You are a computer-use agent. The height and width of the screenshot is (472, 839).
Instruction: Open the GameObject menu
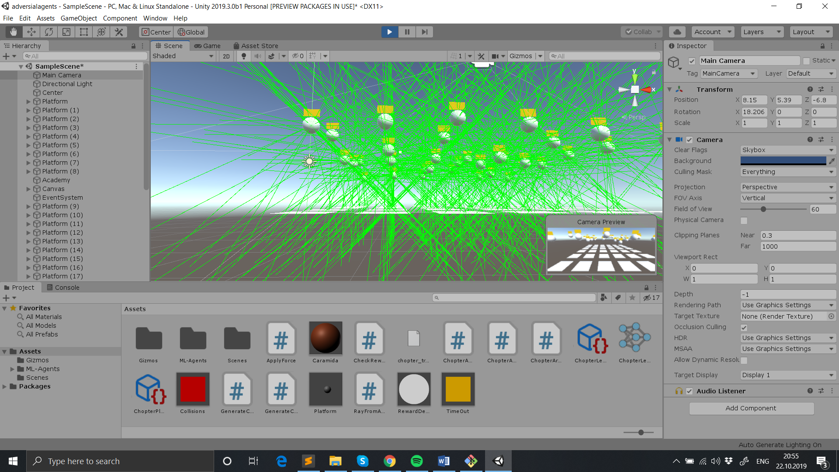[79, 18]
